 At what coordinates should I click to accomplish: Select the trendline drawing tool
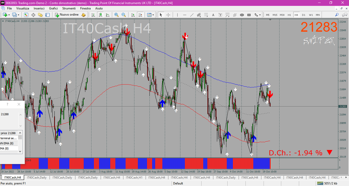(x=192, y=15)
